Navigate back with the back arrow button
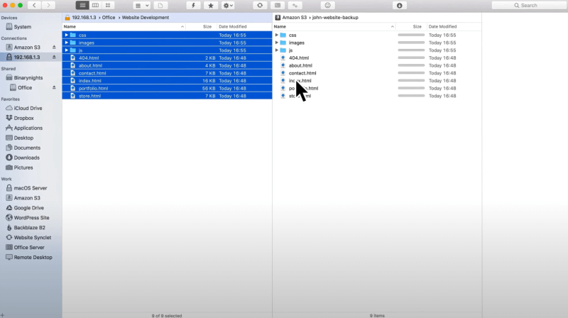 34,5
